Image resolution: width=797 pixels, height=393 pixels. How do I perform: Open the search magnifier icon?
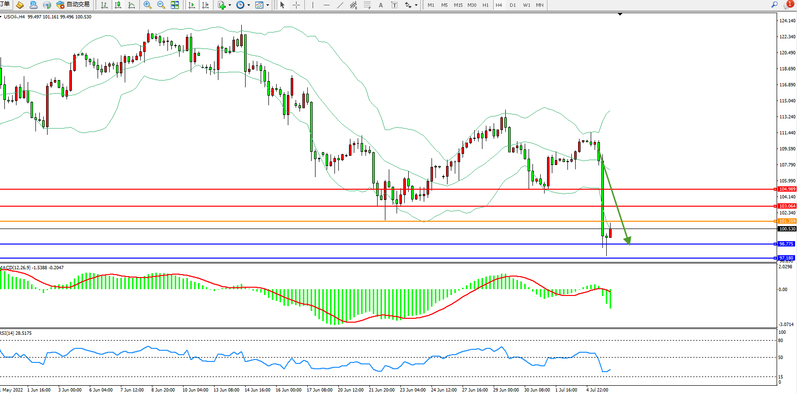tap(774, 5)
